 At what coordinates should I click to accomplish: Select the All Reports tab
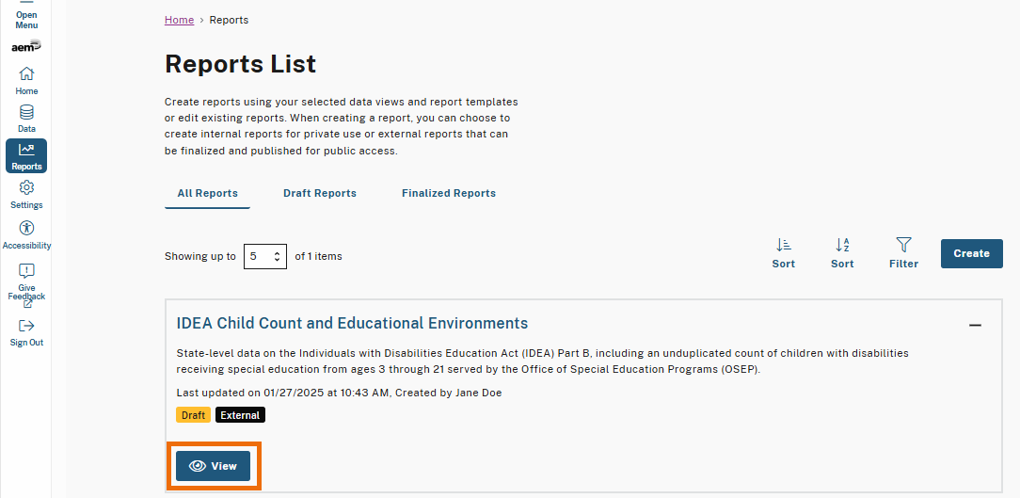(x=208, y=193)
